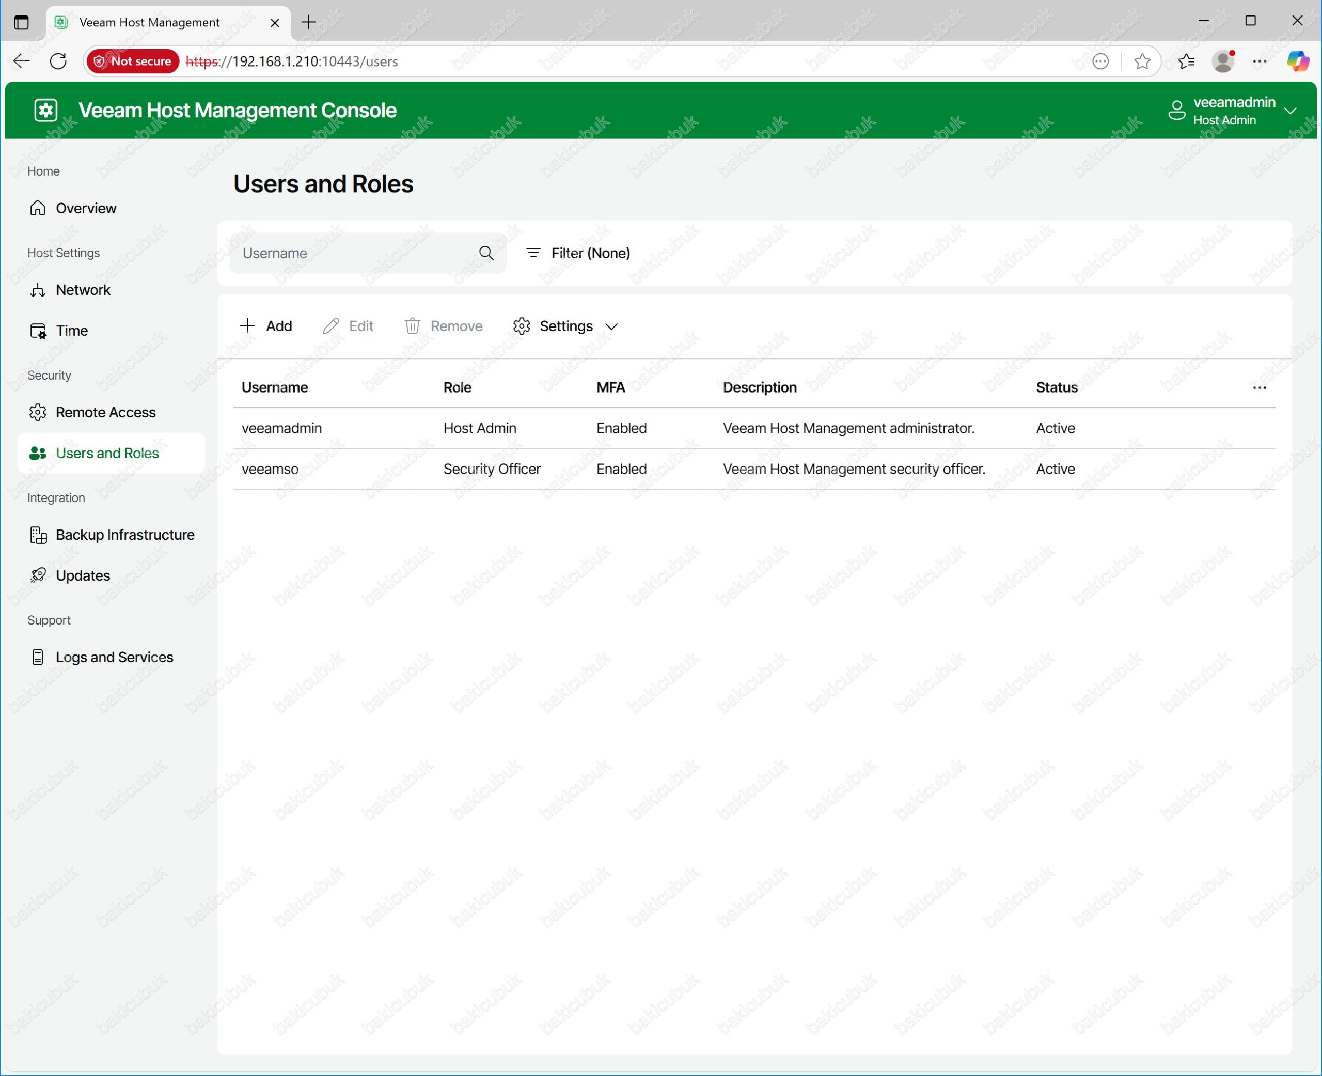Open a new browser tab
The height and width of the screenshot is (1076, 1322).
coord(308,22)
